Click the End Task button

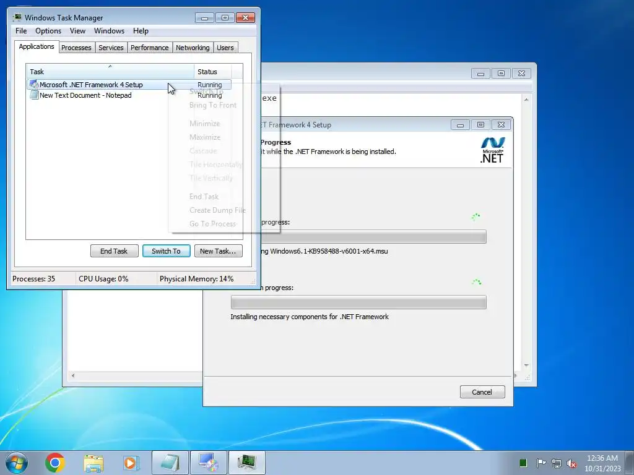[114, 251]
